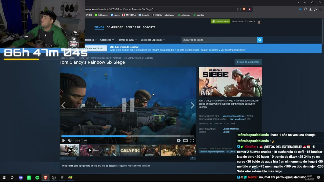The width and height of the screenshot is (324, 182).
Task: Open the 'Muy positivas' Spanish reviews link
Action: pos(237,119)
